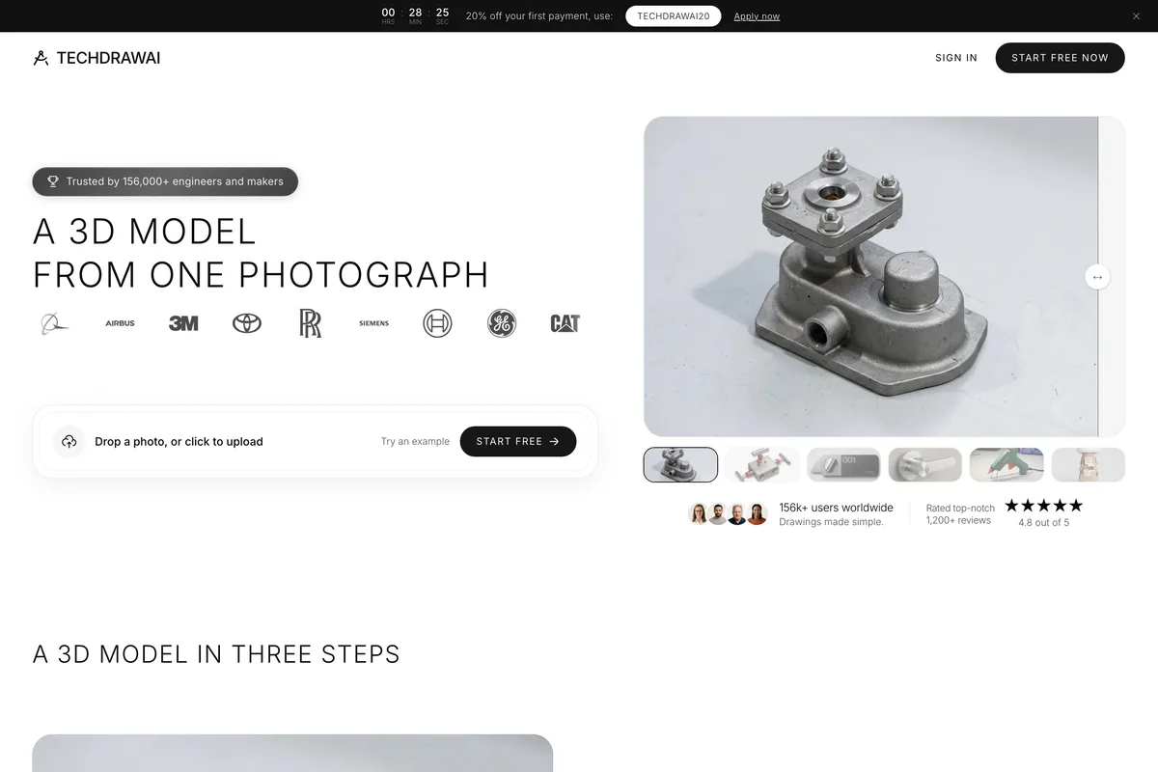Click the Rated top-notch text
The image size is (1158, 772).
[x=960, y=508]
